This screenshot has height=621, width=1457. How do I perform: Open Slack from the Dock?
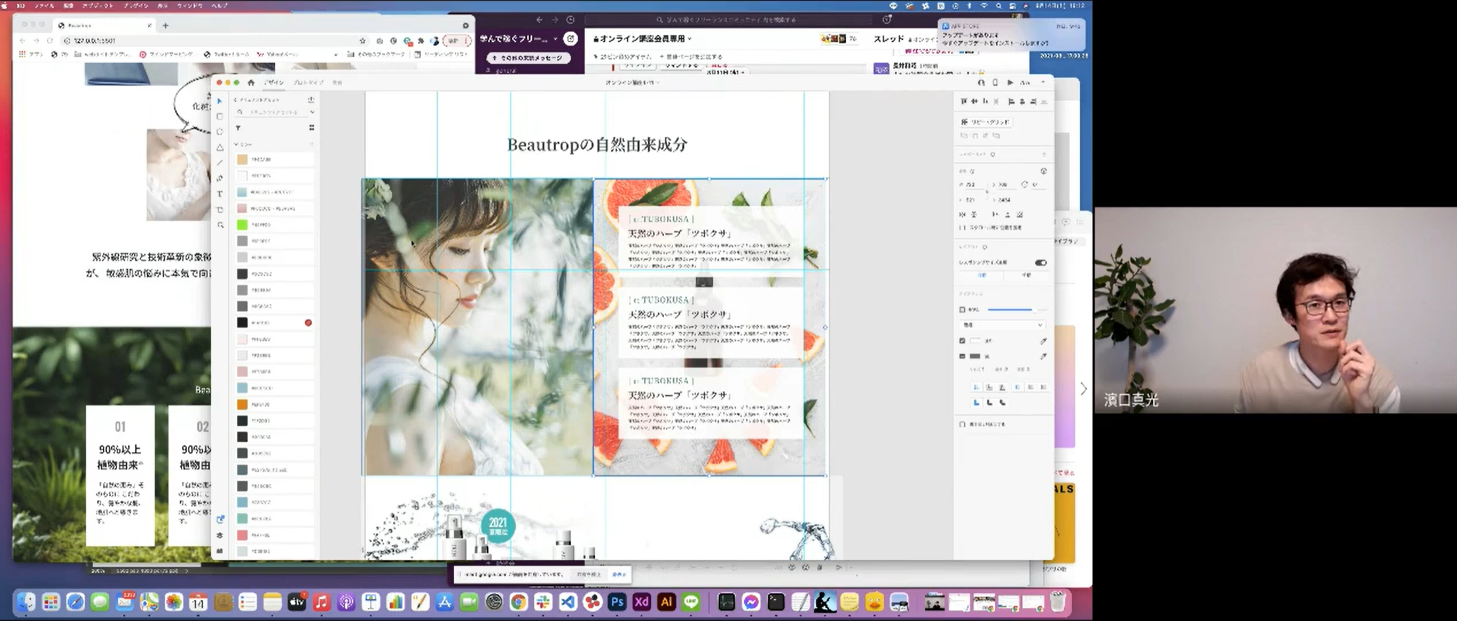pos(542,602)
